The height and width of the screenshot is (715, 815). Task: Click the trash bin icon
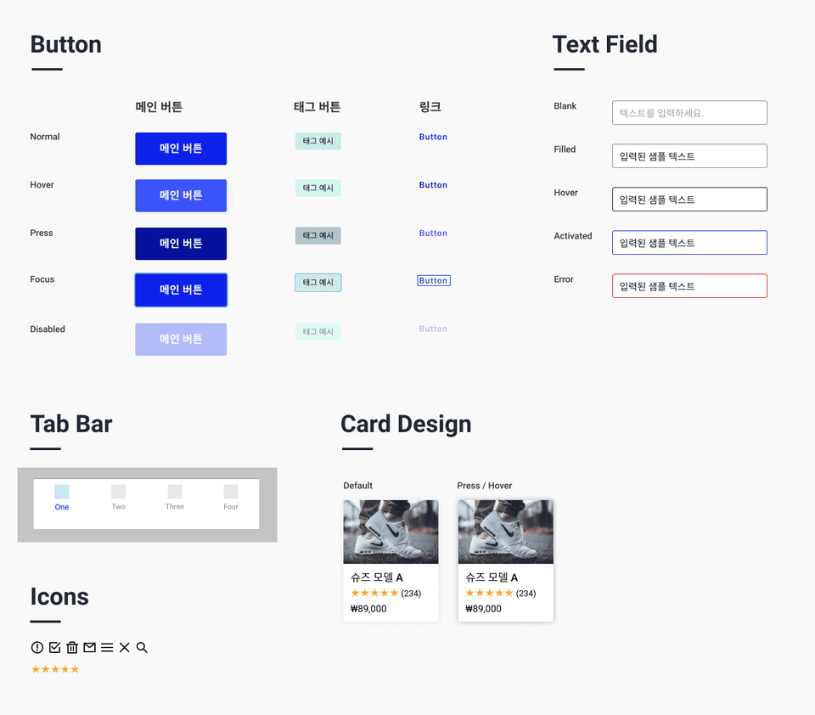tap(72, 647)
